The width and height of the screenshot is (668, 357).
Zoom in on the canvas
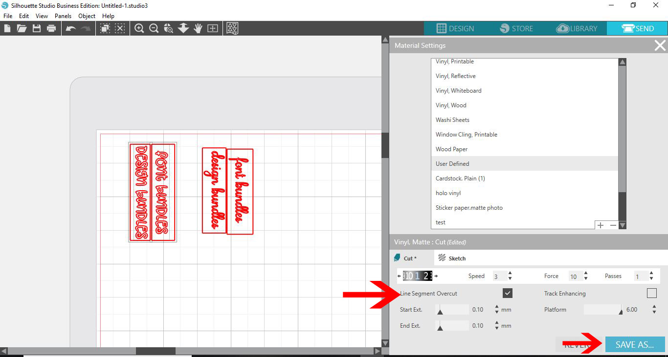pos(139,28)
